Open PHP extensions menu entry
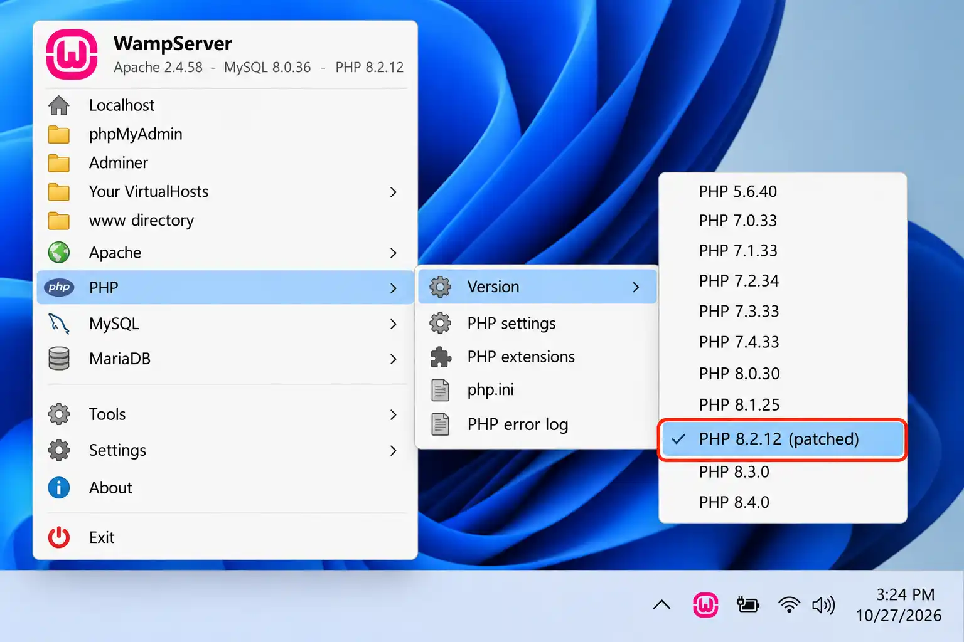The width and height of the screenshot is (964, 642). click(537, 357)
